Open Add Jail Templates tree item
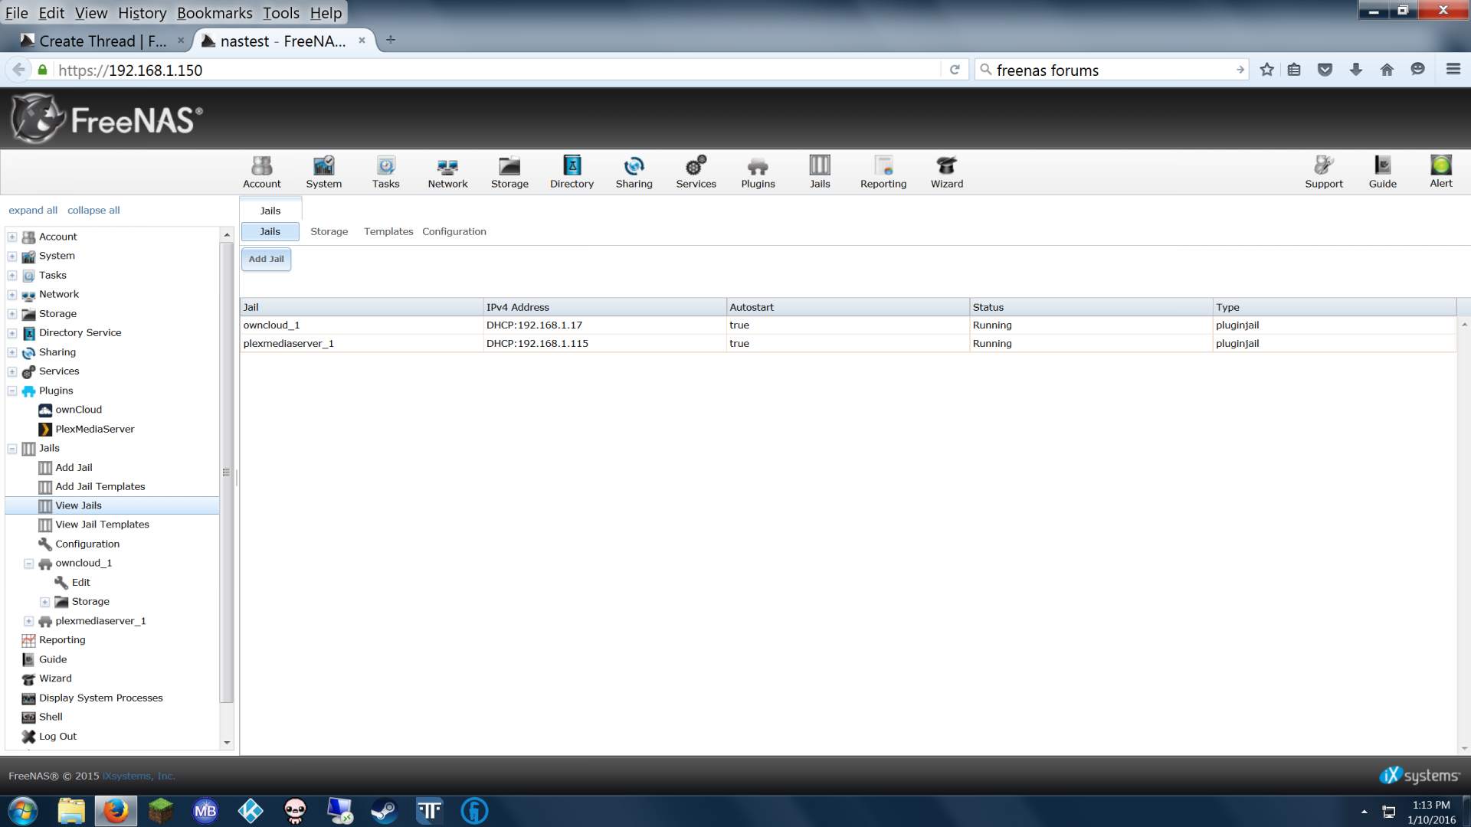The height and width of the screenshot is (827, 1471). coord(100,486)
